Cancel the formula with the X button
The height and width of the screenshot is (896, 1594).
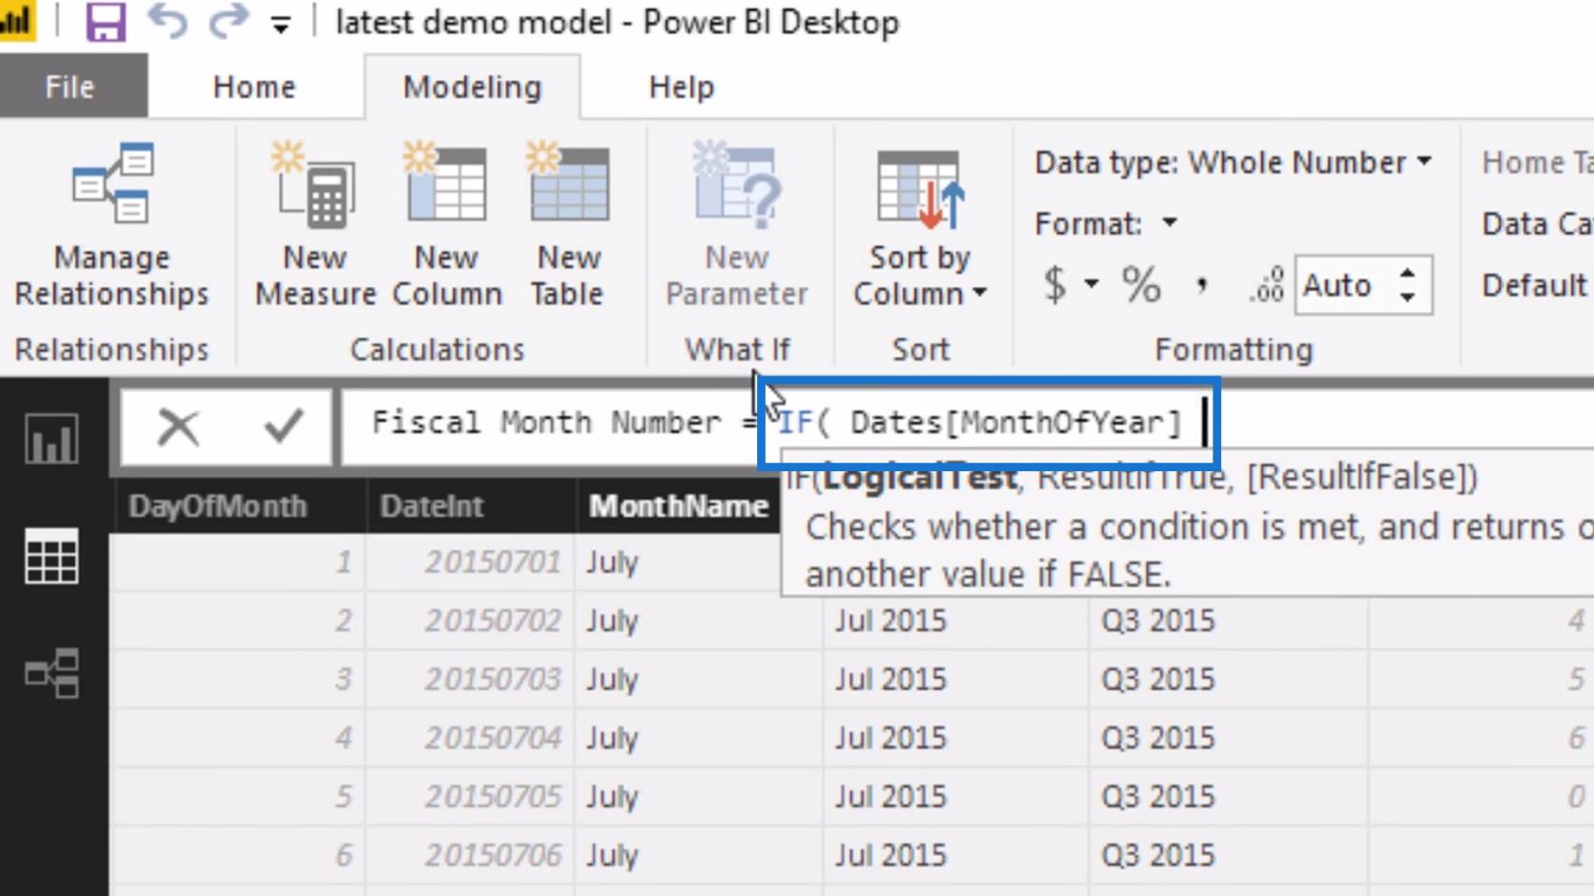point(177,427)
